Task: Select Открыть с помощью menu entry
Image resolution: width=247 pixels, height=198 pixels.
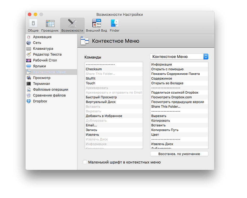Action: (x=179, y=69)
